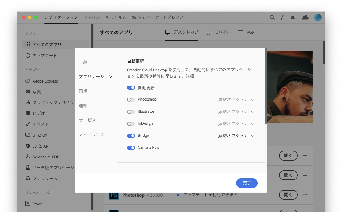
Task: Click the 完了 button
Action: [247, 183]
